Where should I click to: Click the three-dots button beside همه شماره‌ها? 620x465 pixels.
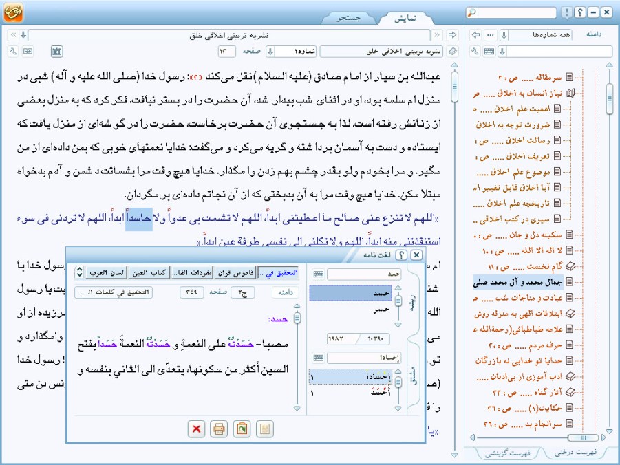tap(491, 35)
